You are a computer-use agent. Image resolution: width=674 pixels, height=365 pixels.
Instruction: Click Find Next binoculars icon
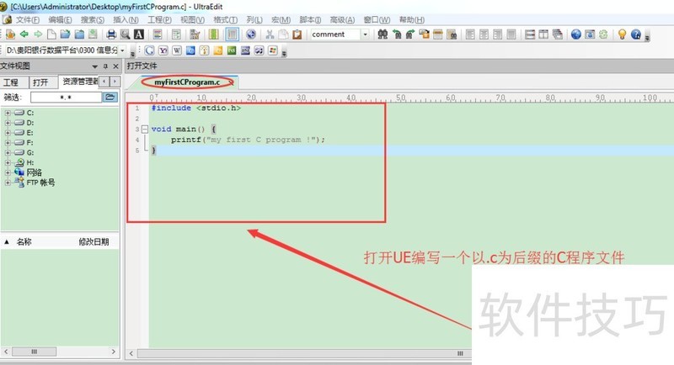pyautogui.click(x=410, y=34)
